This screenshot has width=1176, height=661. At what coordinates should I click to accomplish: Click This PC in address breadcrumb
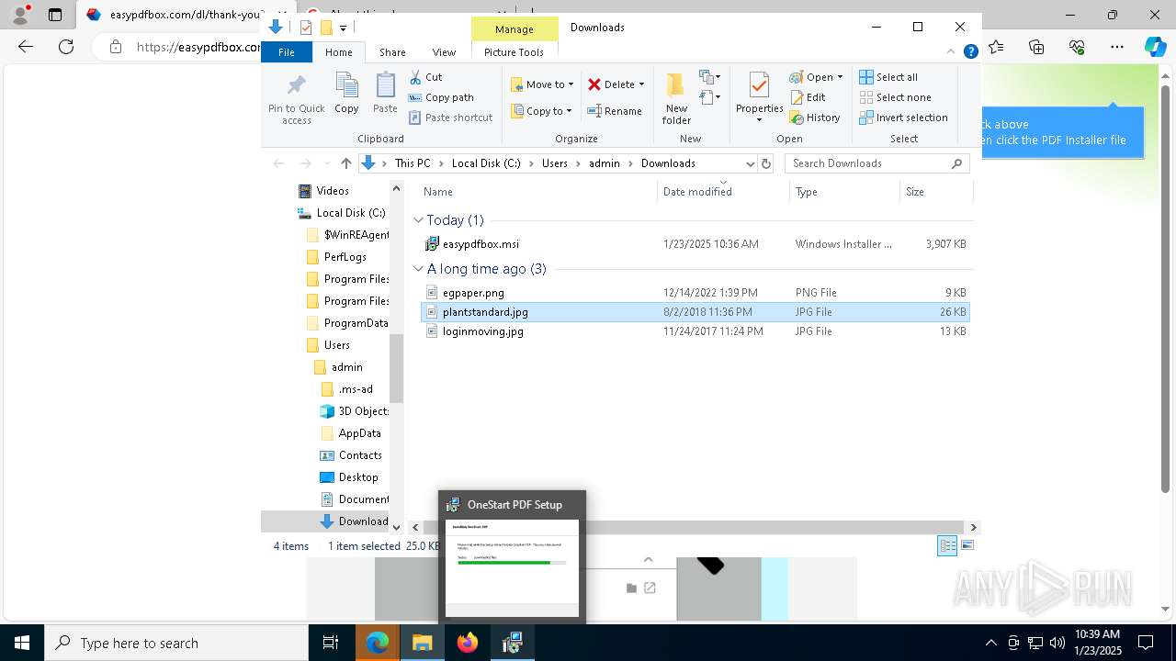coord(413,163)
